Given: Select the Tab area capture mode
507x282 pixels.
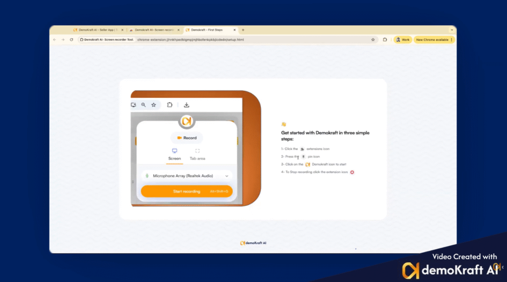Looking at the screenshot, I should (x=198, y=155).
